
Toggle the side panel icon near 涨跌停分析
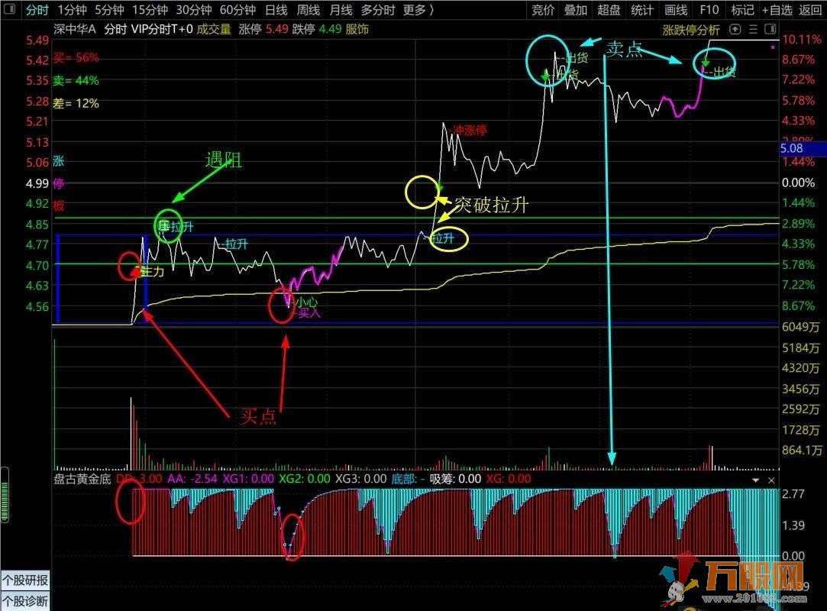770,30
